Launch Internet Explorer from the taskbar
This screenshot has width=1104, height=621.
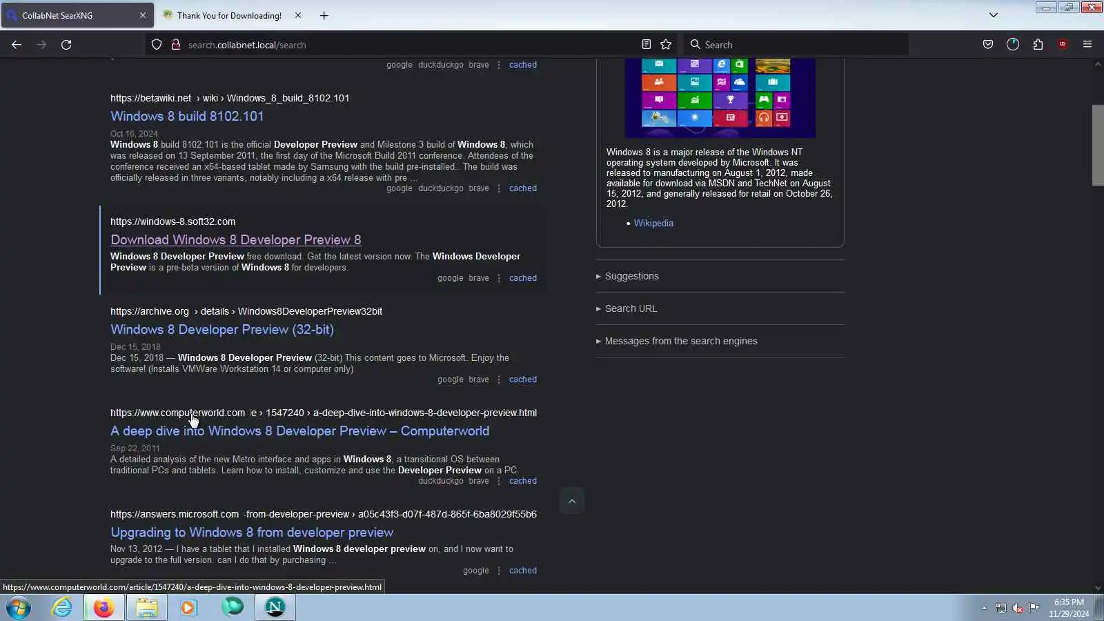click(x=62, y=608)
